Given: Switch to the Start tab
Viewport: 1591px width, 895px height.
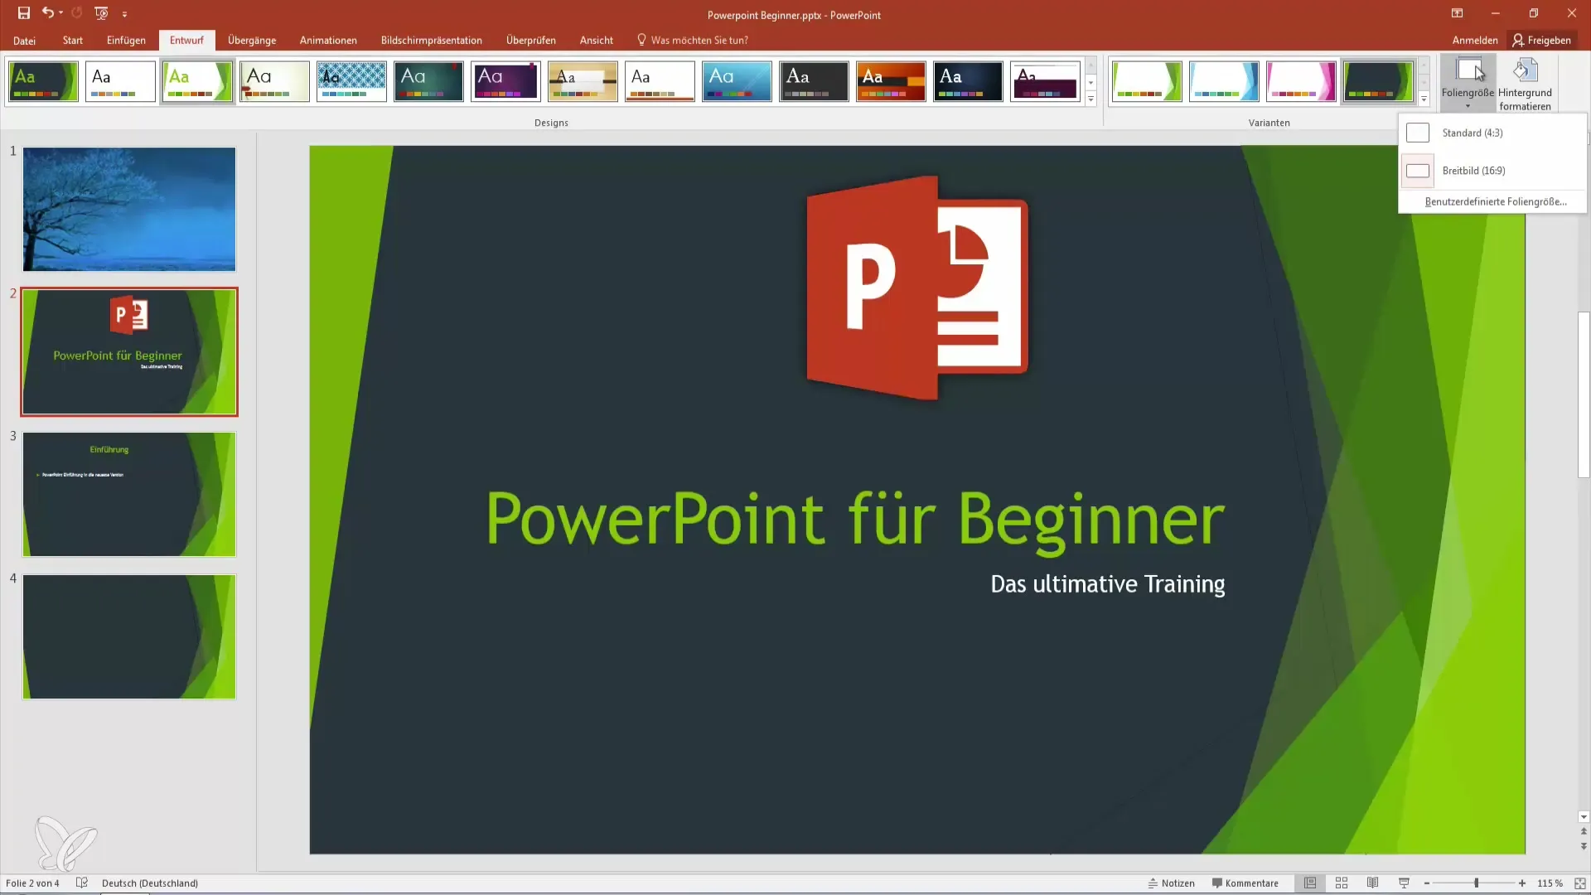Looking at the screenshot, I should [73, 40].
